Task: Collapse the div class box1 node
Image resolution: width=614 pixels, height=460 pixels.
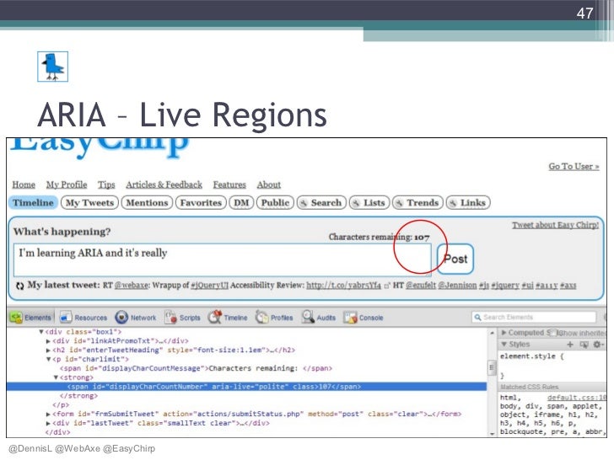Action: (x=40, y=332)
